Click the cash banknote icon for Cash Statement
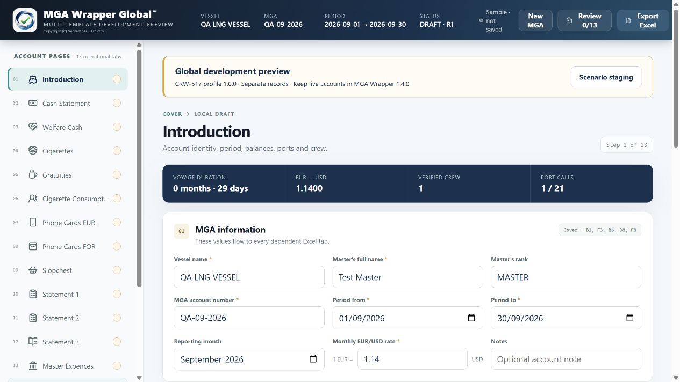The width and height of the screenshot is (680, 382). [x=33, y=103]
